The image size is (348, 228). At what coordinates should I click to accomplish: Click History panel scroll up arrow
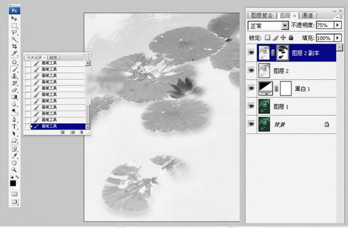tap(88, 63)
